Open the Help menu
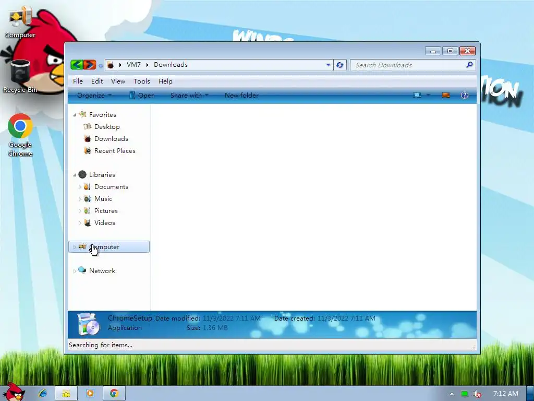534x401 pixels. click(165, 81)
